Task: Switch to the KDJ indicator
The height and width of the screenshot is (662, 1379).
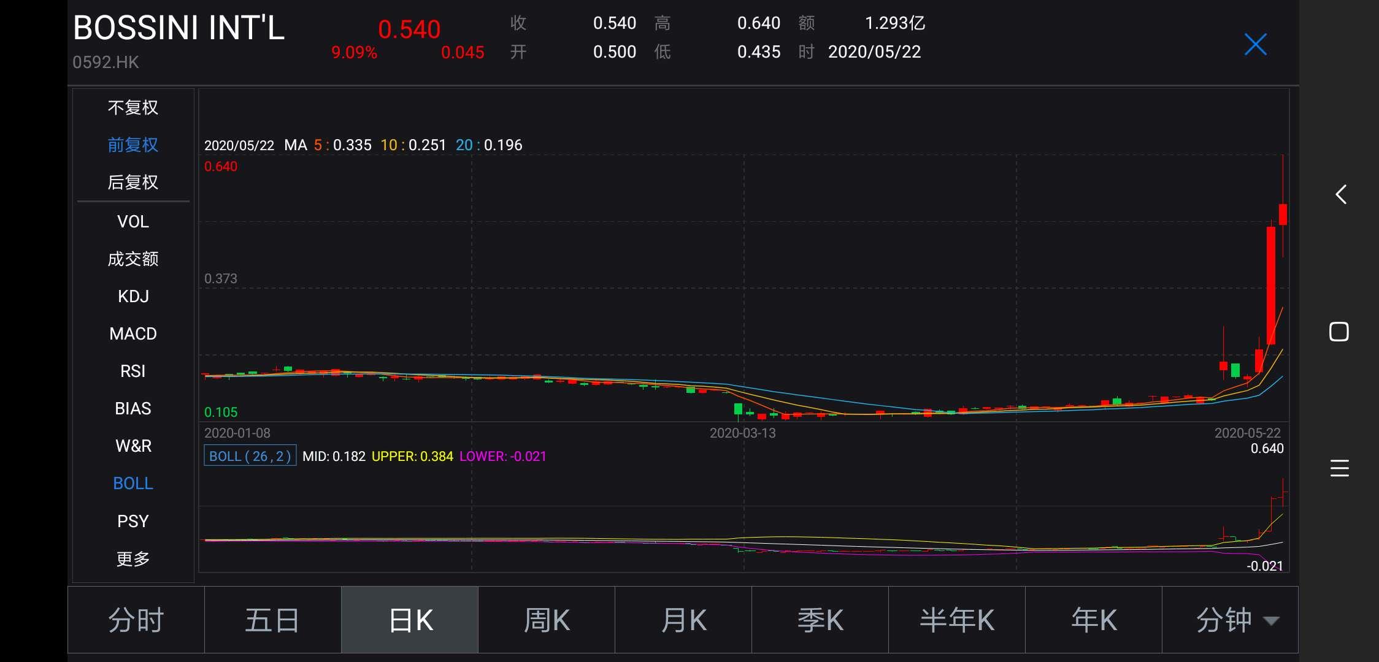Action: click(x=133, y=296)
